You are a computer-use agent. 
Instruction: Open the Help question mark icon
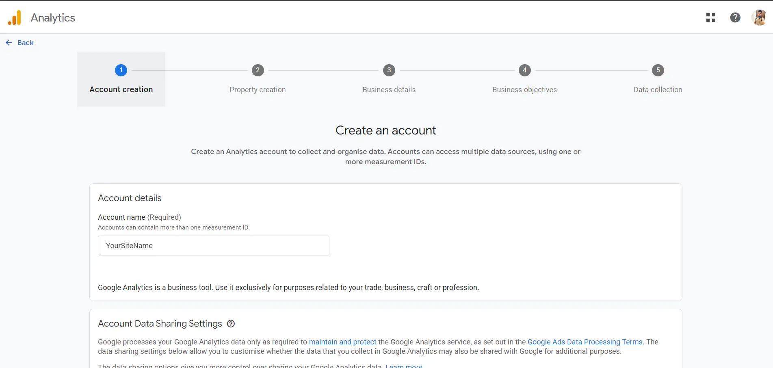click(735, 17)
